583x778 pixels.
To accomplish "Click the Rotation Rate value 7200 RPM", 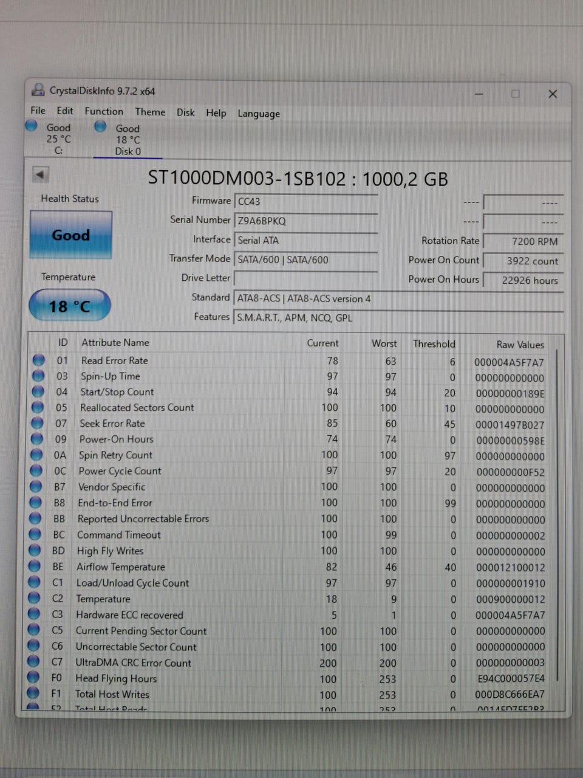I will click(523, 241).
